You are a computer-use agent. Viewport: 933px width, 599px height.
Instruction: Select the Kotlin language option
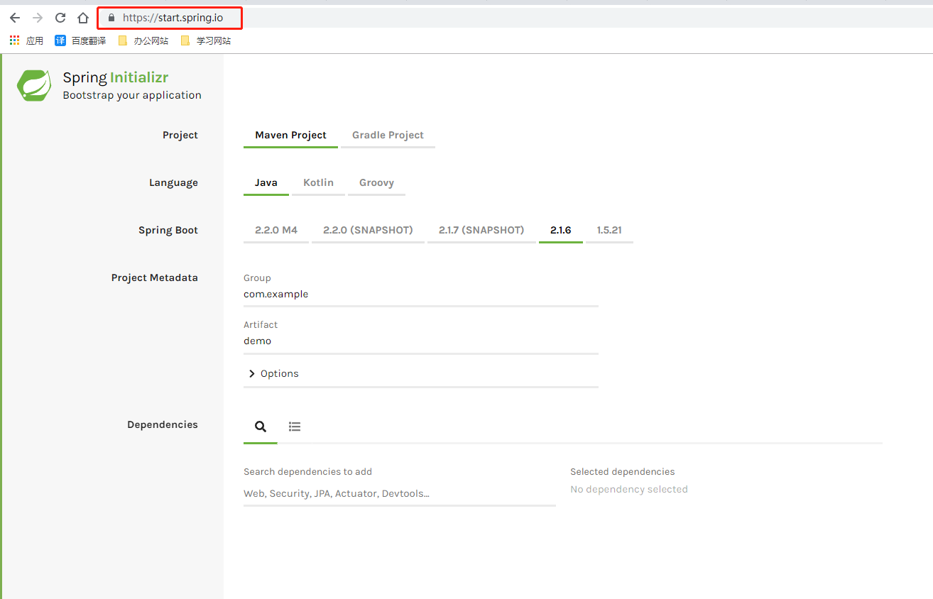[x=318, y=182]
